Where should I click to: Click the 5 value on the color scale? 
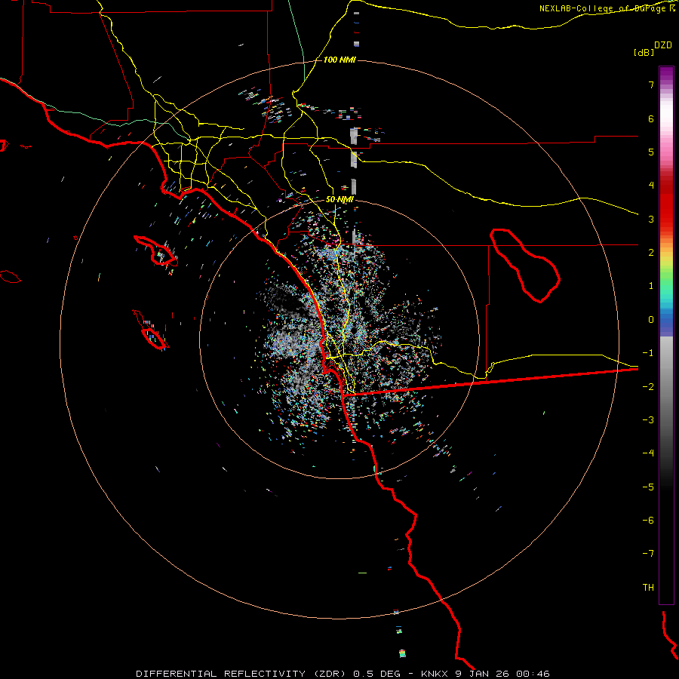(651, 152)
